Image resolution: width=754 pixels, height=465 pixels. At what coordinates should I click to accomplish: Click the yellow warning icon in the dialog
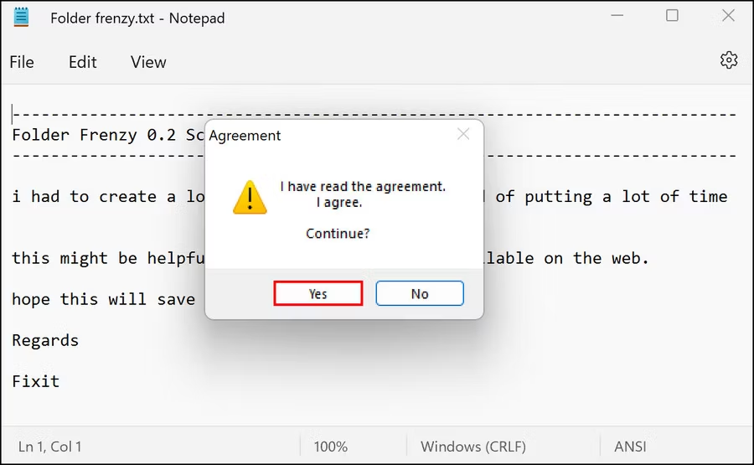click(250, 198)
